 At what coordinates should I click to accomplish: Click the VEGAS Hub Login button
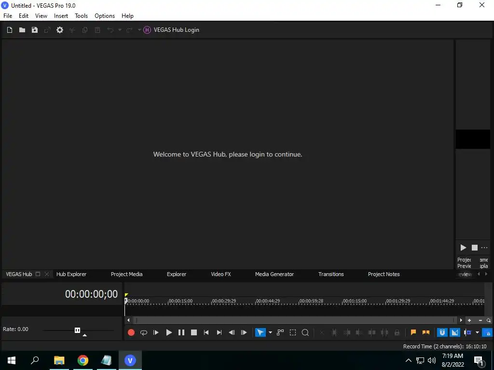(171, 30)
